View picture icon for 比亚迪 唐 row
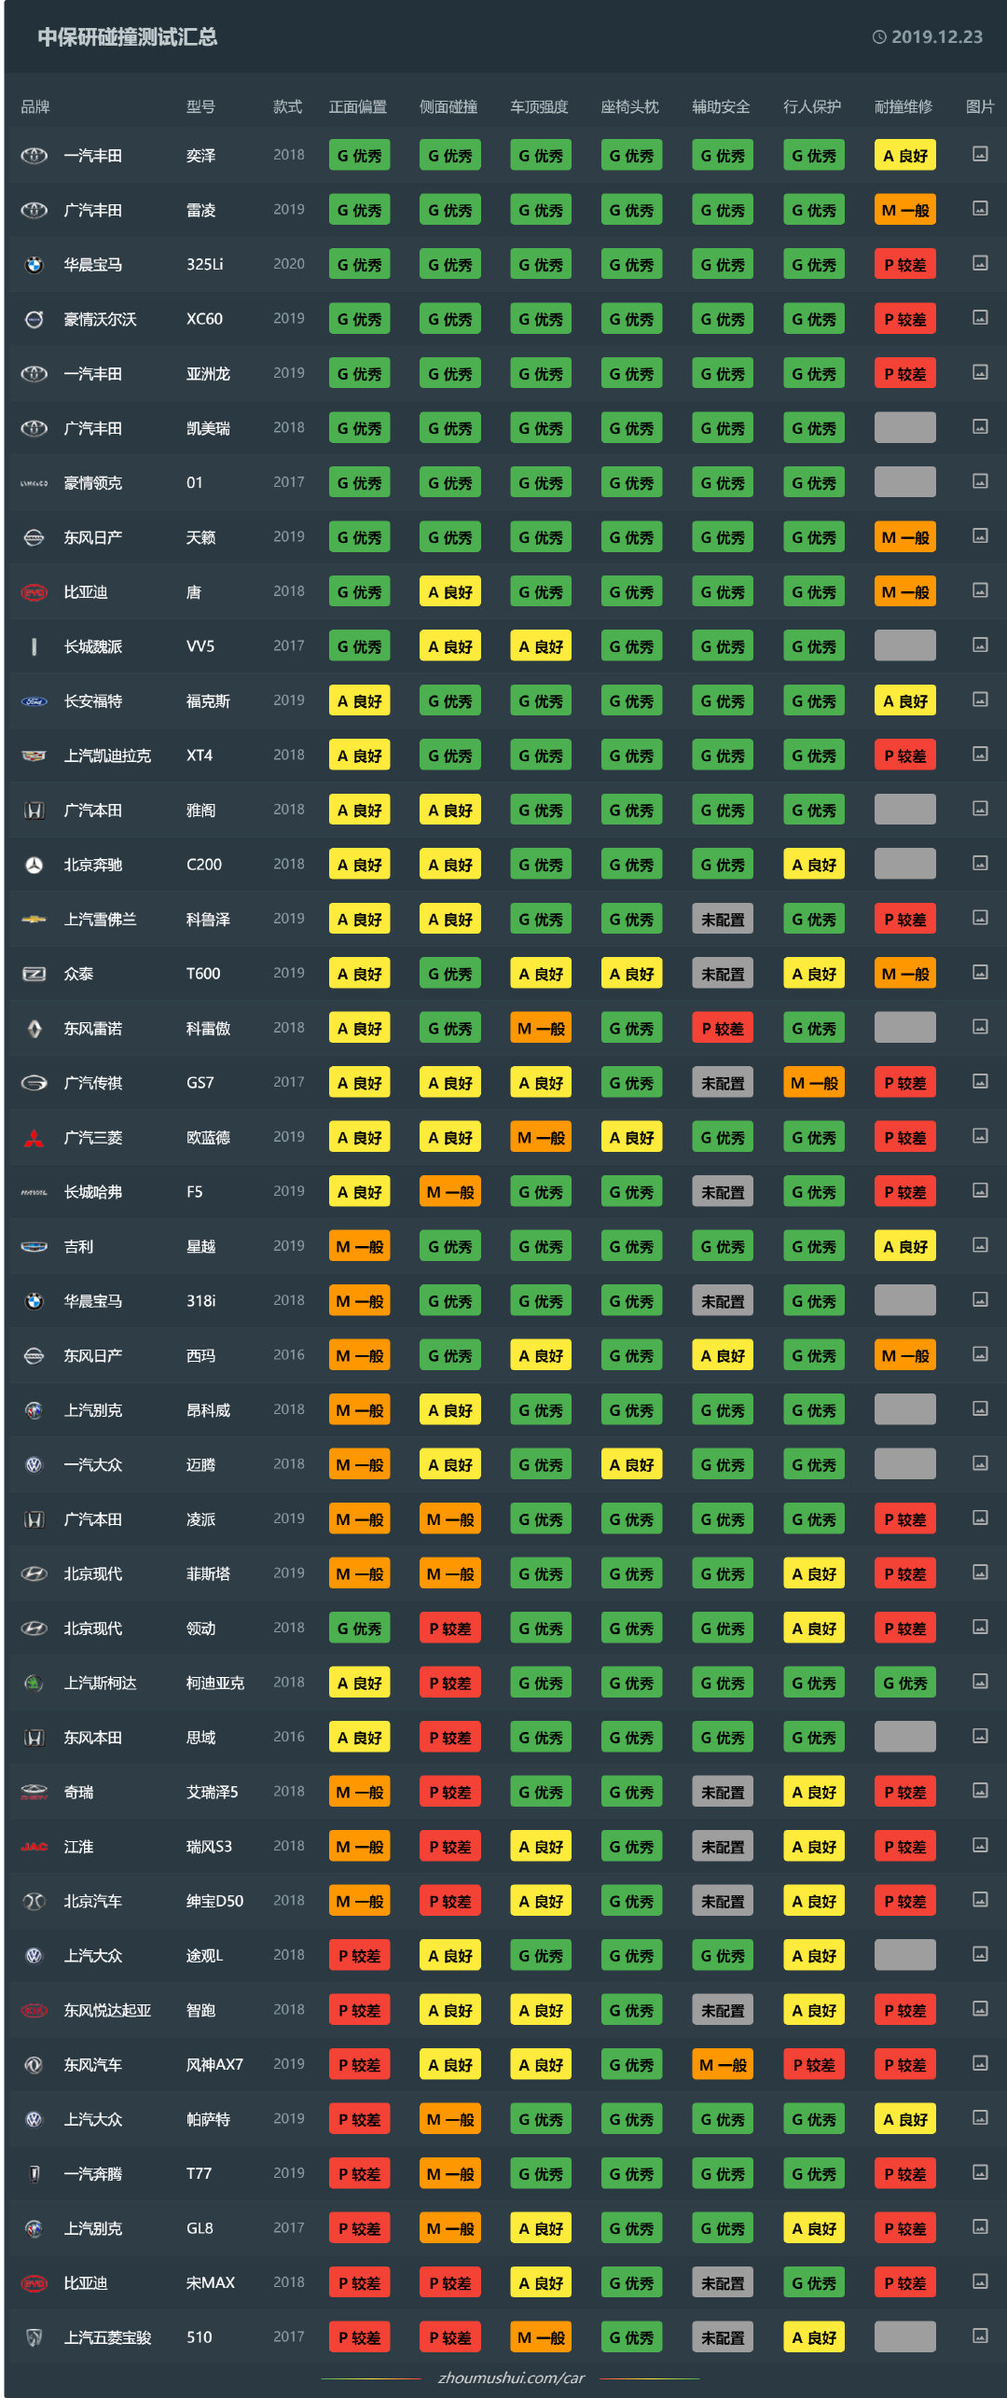Image resolution: width=1007 pixels, height=2398 pixels. [x=980, y=590]
